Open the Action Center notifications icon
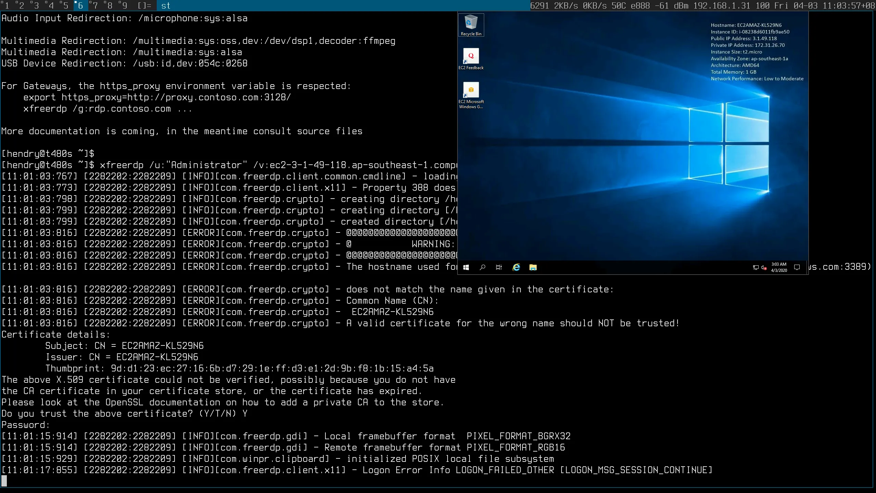The image size is (876, 493). (797, 267)
